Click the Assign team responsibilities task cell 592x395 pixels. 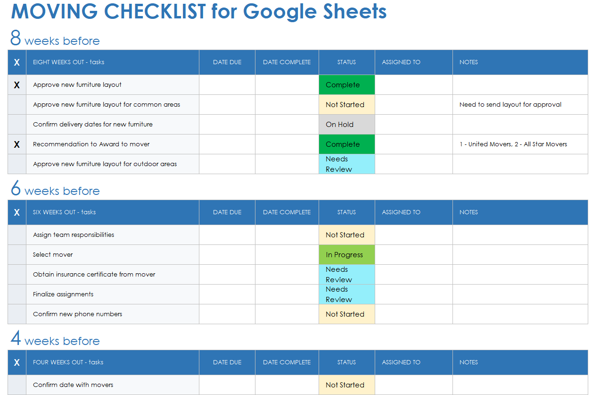tap(74, 235)
